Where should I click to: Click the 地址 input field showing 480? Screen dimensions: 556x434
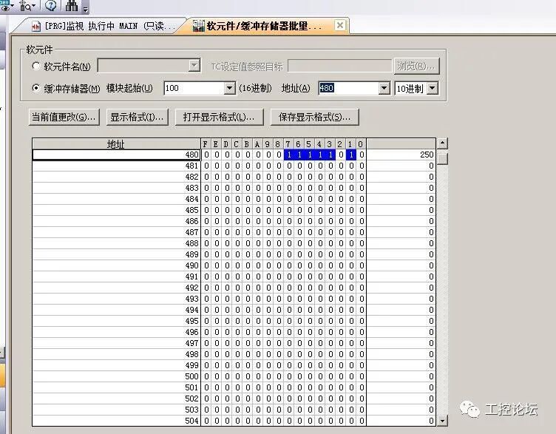pyautogui.click(x=348, y=88)
